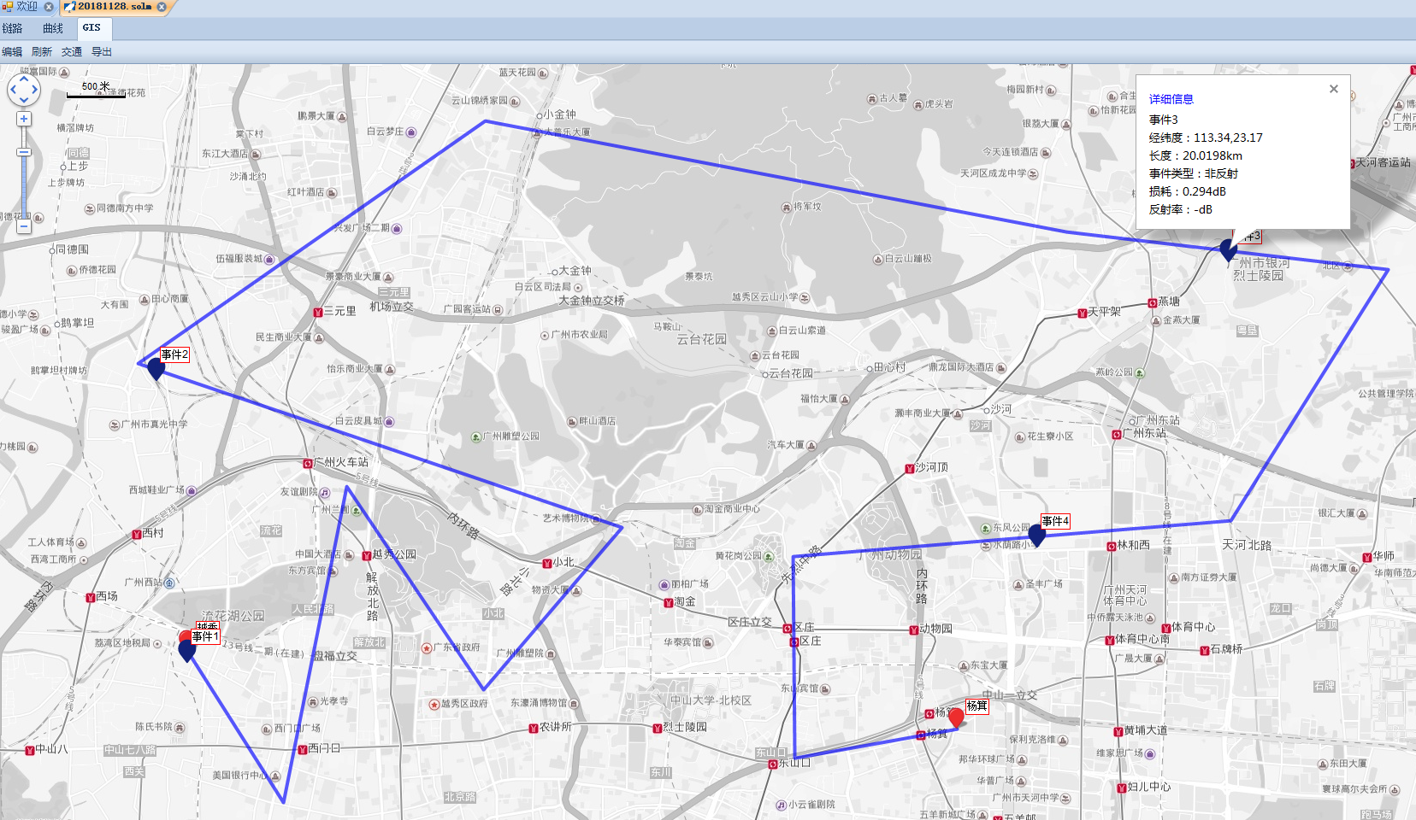Pan the map down with the arrow control
The height and width of the screenshot is (820, 1416).
(24, 100)
